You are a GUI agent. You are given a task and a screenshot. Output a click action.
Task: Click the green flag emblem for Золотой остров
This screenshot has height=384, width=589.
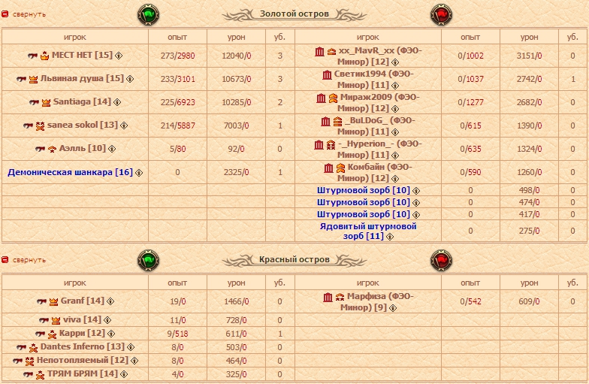149,15
